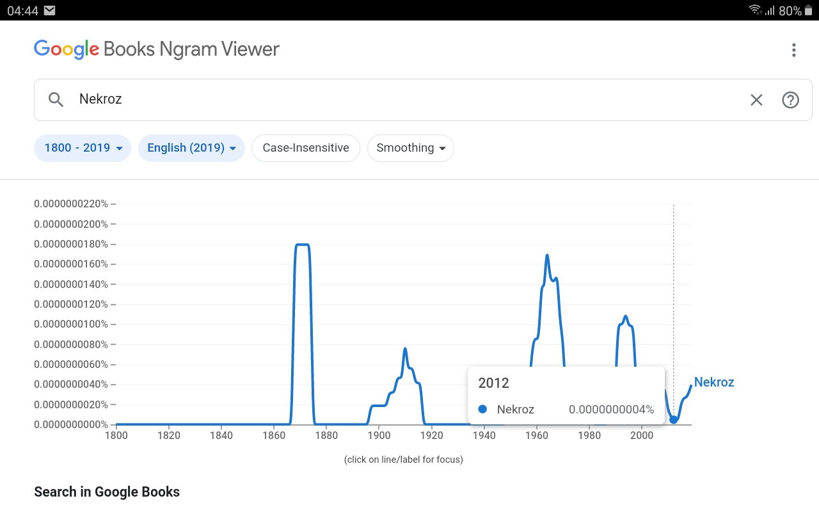Toggle the Case-Insensitive option
The image size is (819, 512).
(306, 148)
